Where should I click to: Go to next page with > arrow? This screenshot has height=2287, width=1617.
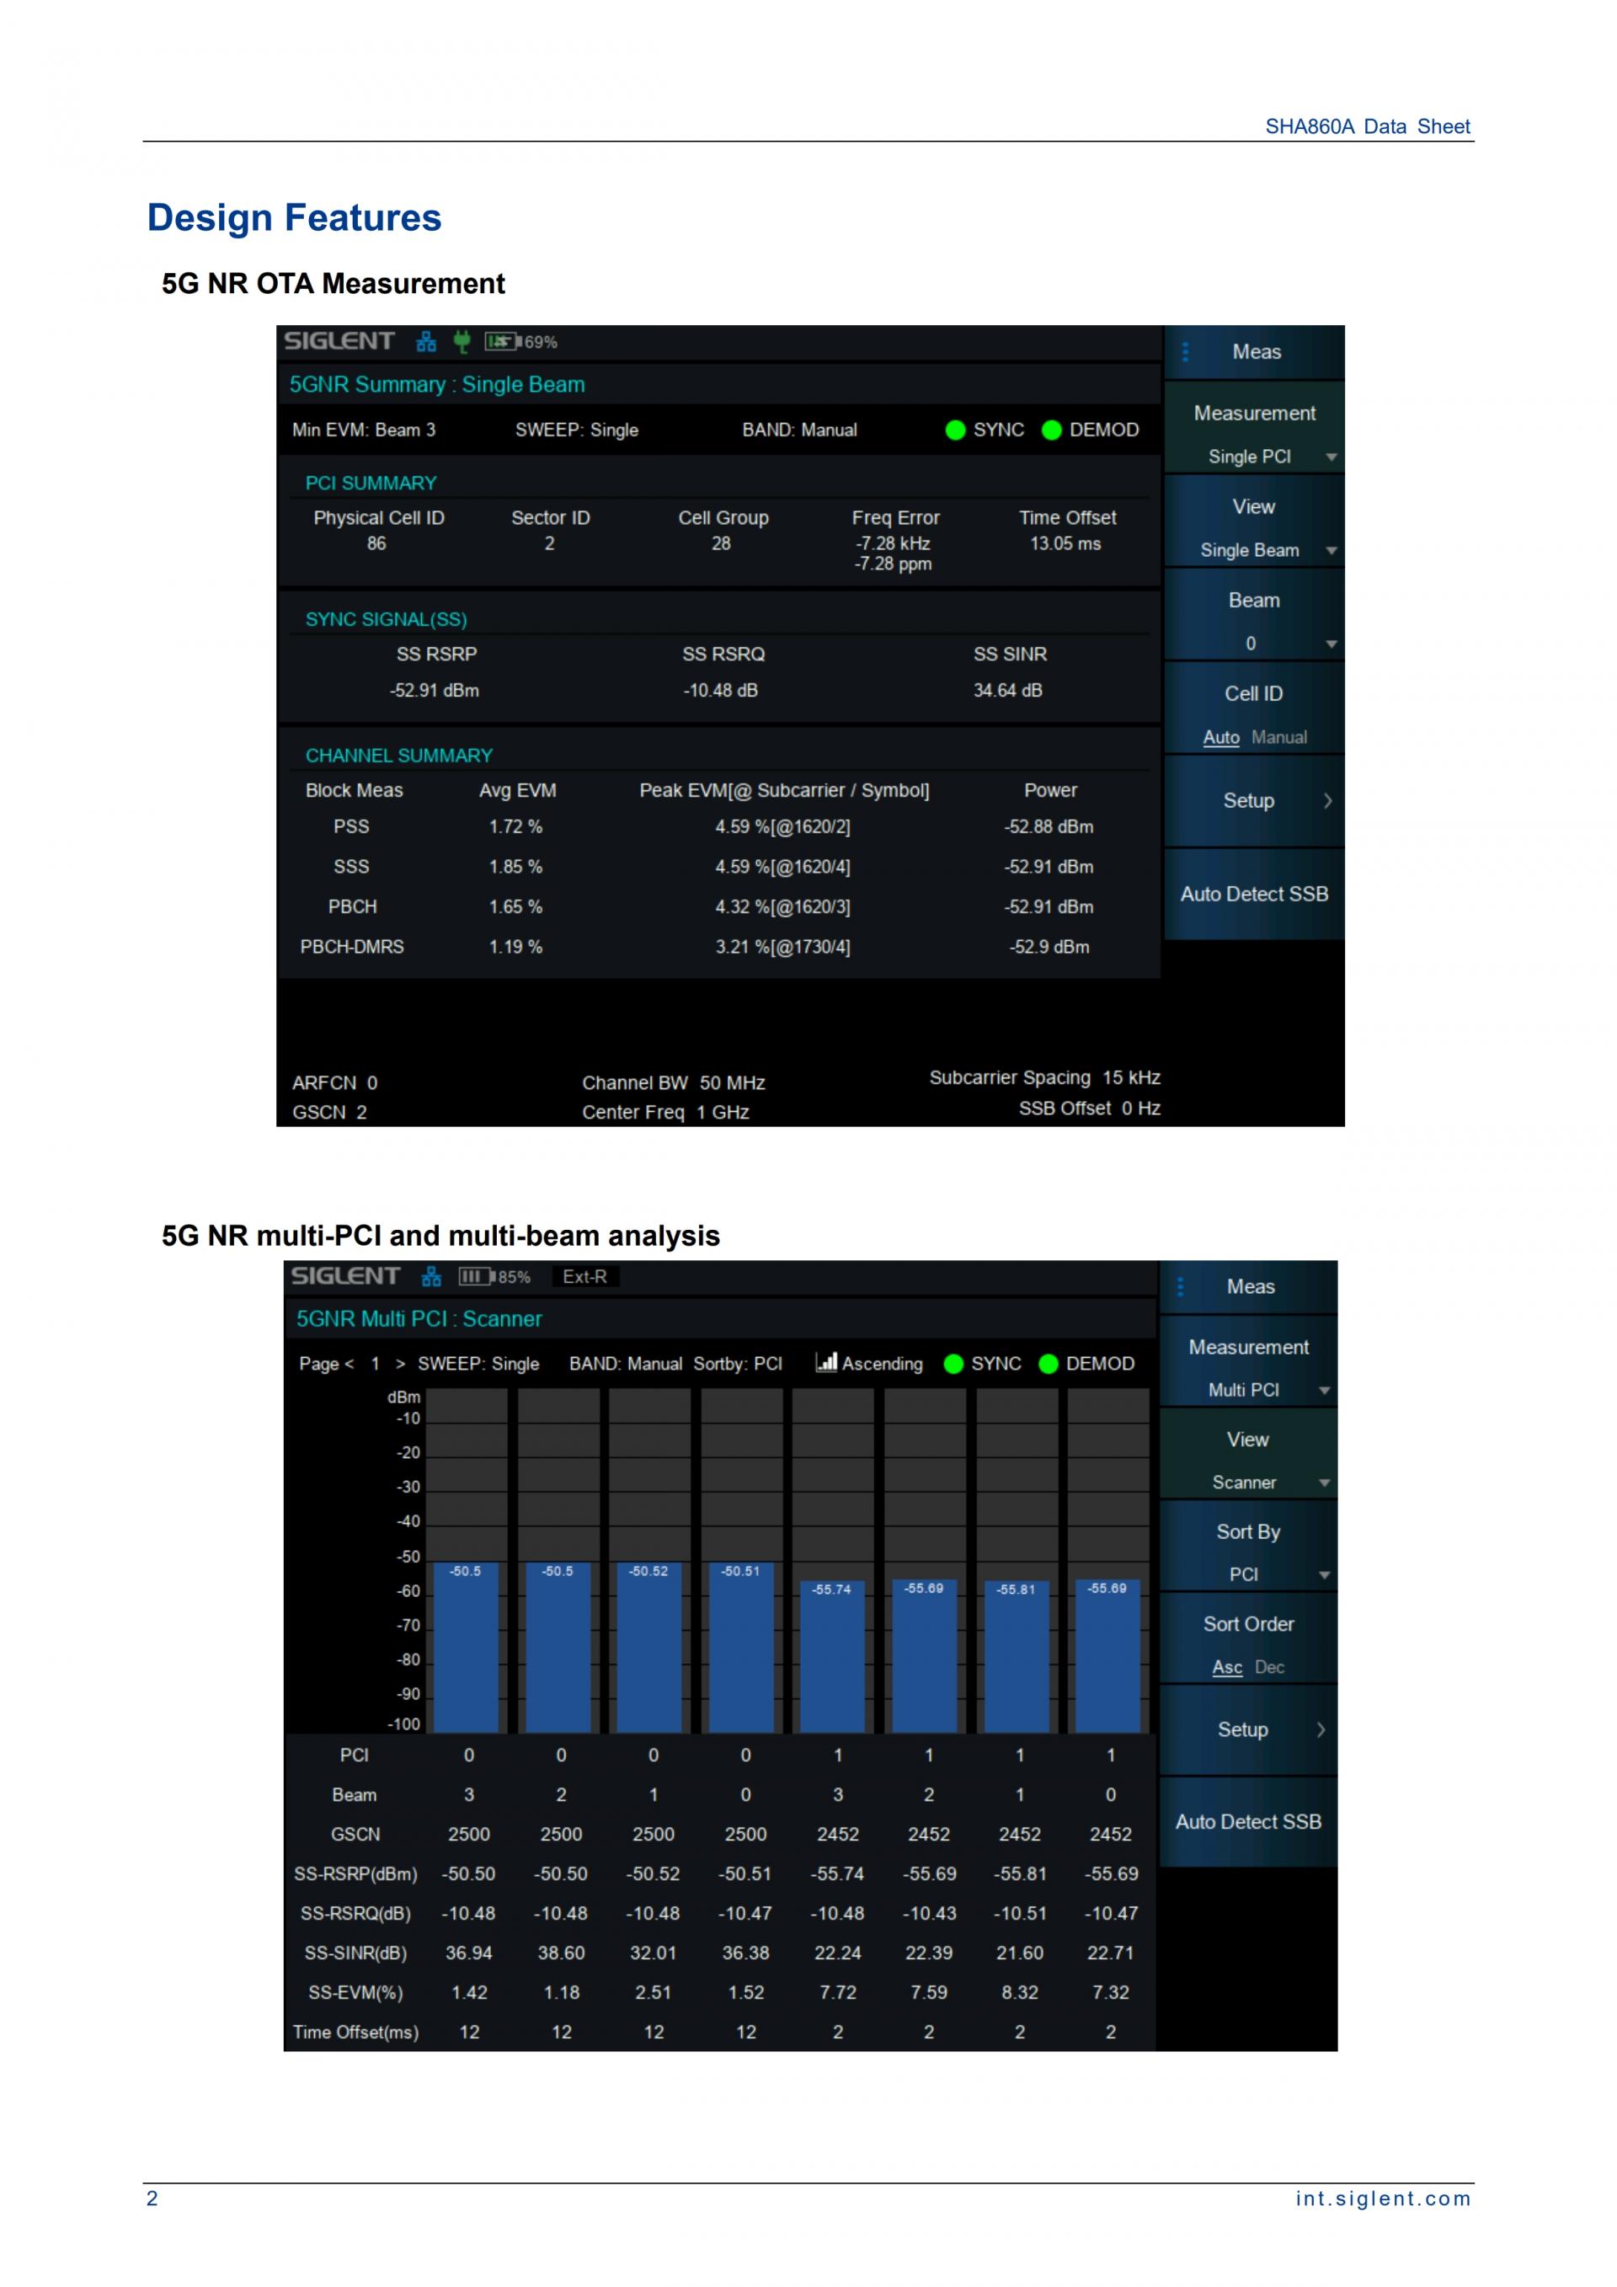(400, 1364)
